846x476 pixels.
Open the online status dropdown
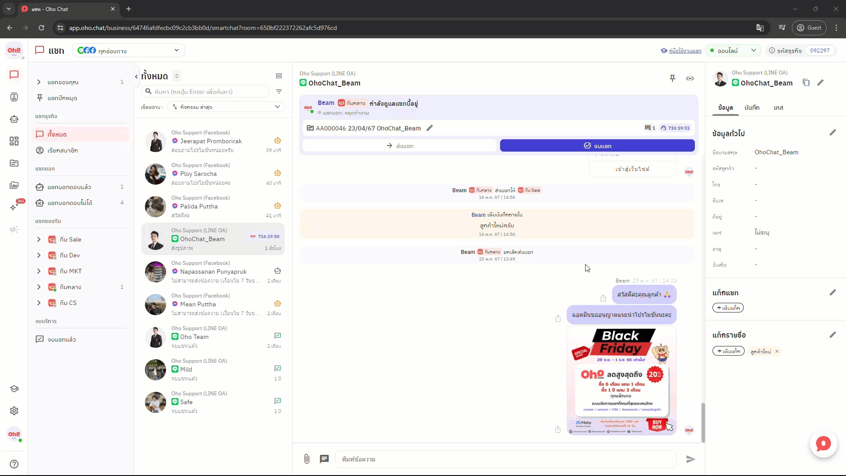coord(733,51)
